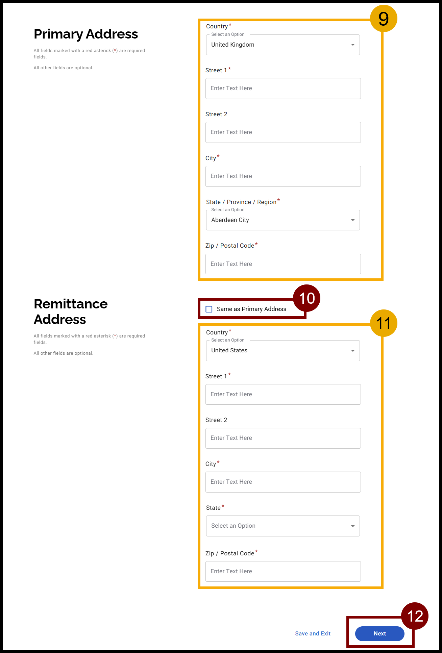Image resolution: width=442 pixels, height=653 pixels.
Task: Click the yellow number 11 badge
Action: tap(384, 323)
